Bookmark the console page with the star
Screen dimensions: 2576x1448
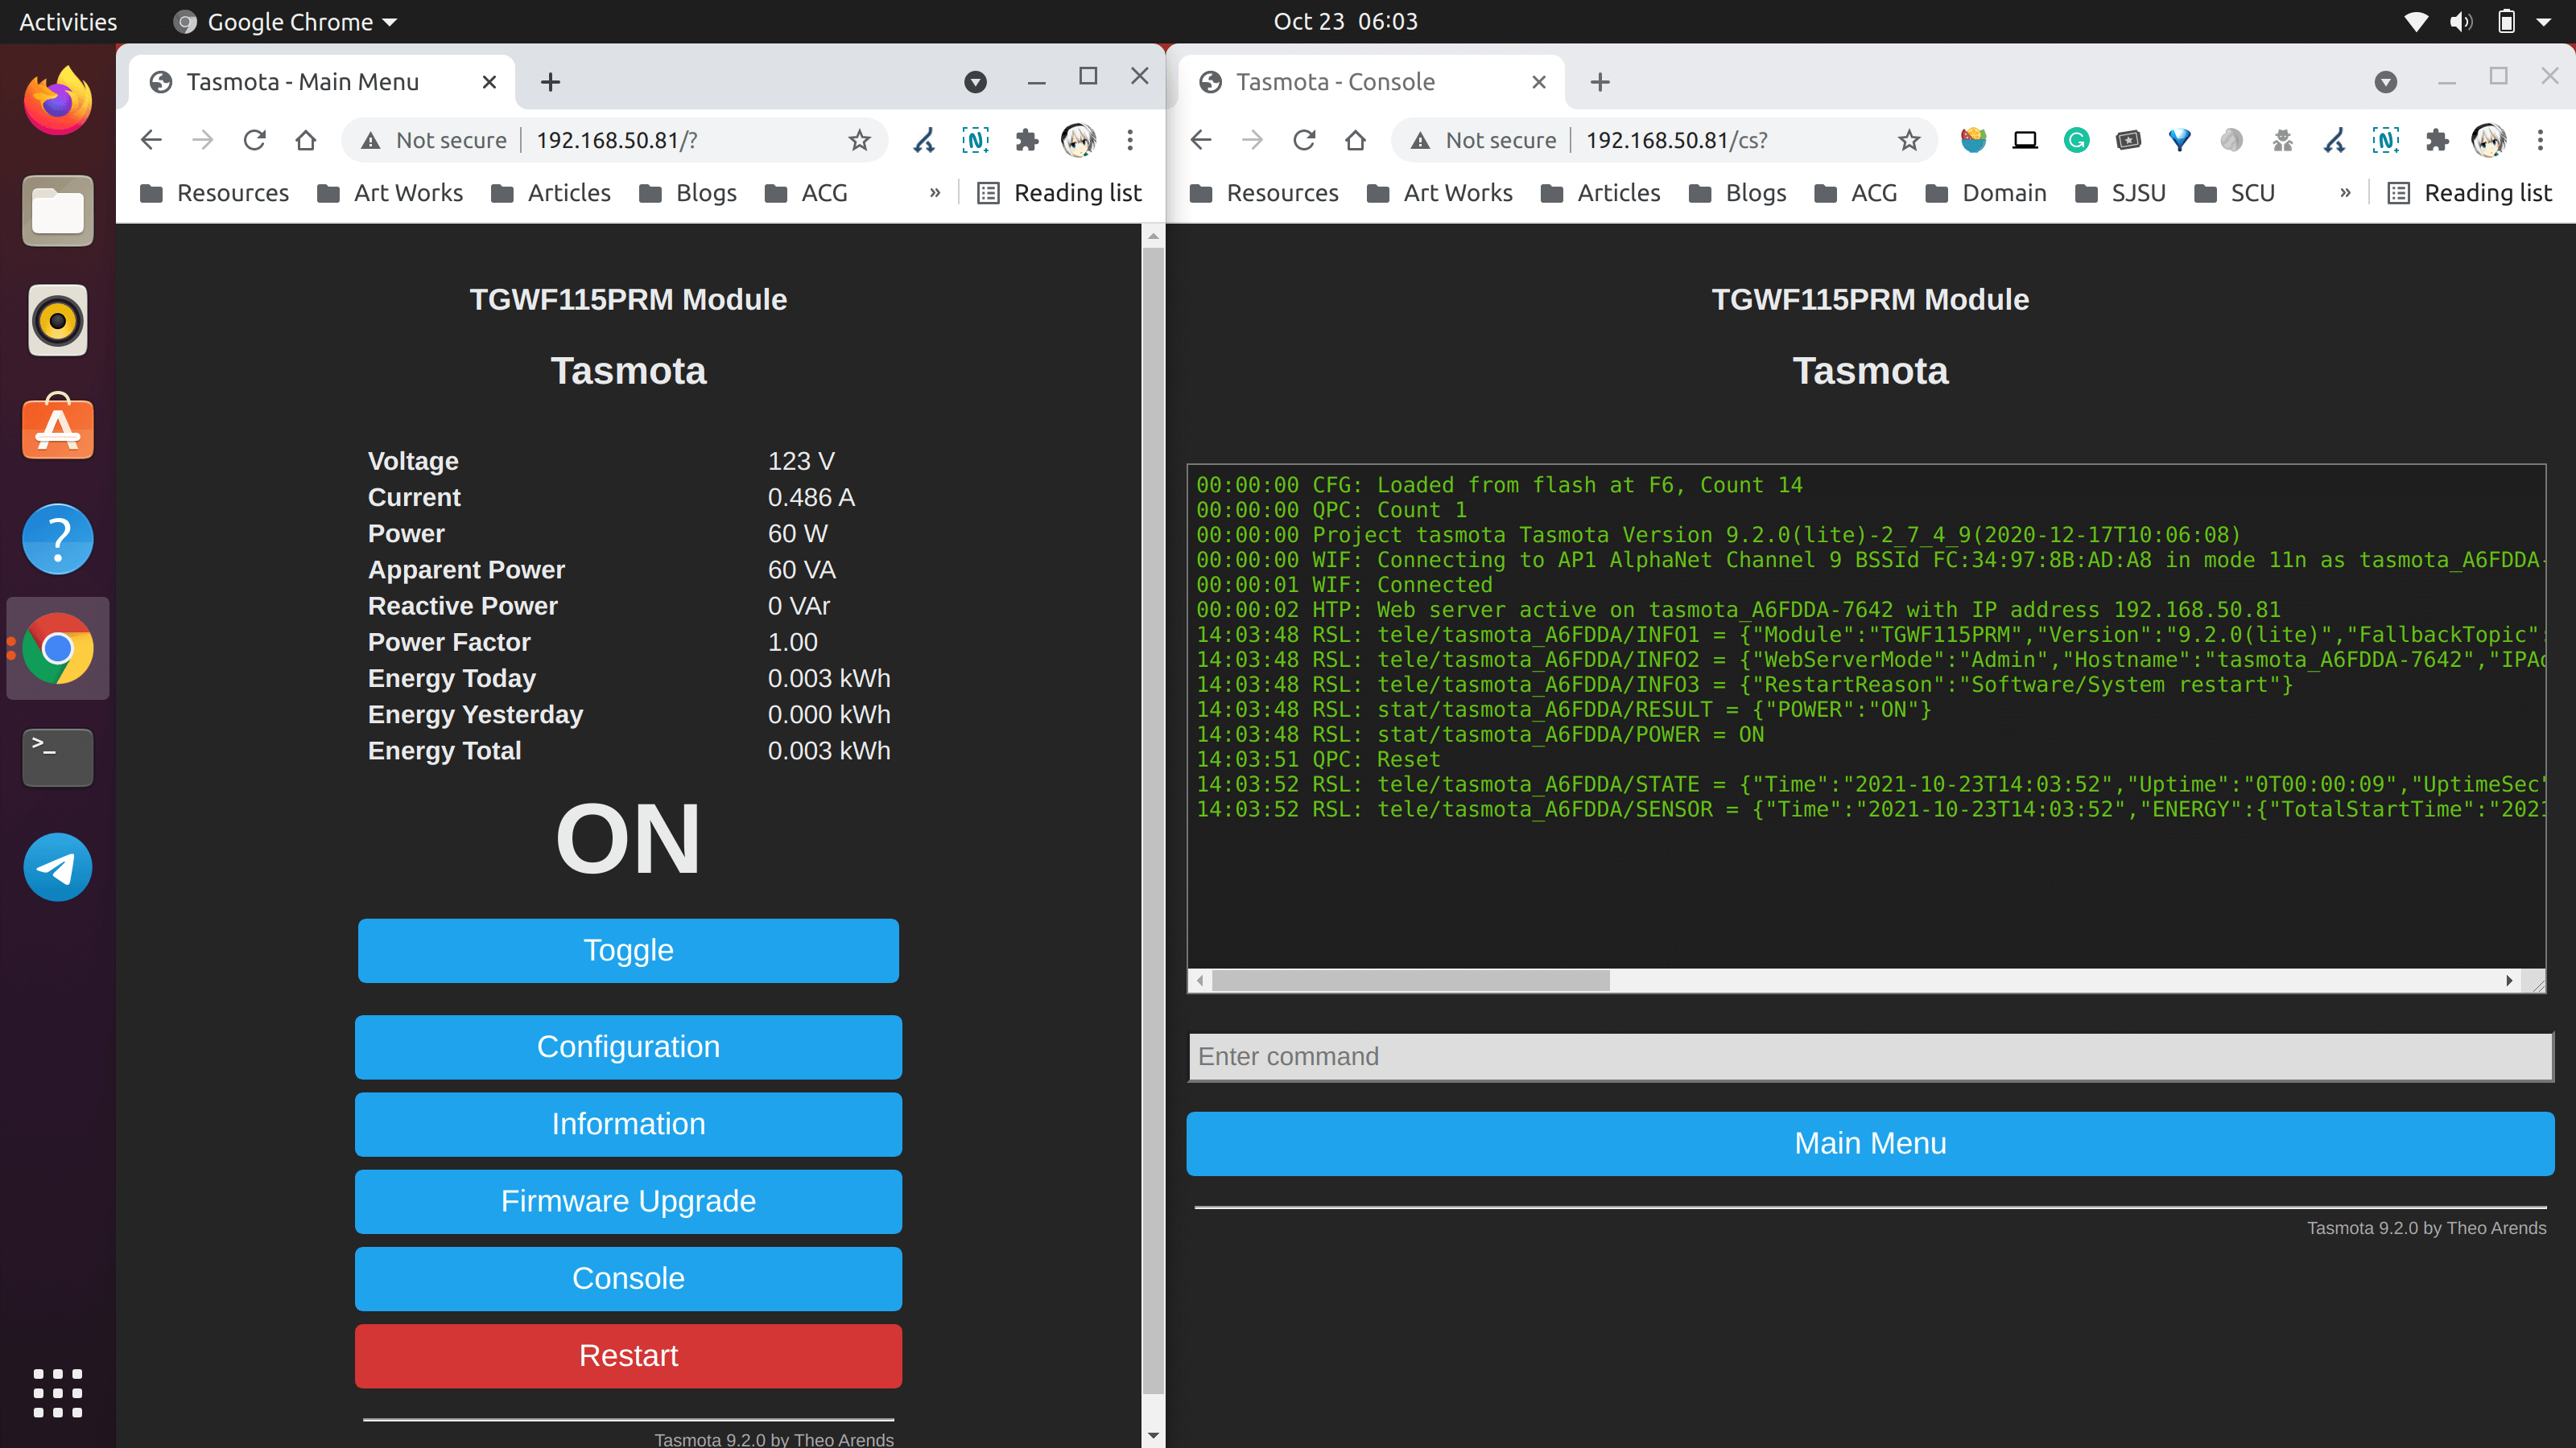[x=1909, y=140]
